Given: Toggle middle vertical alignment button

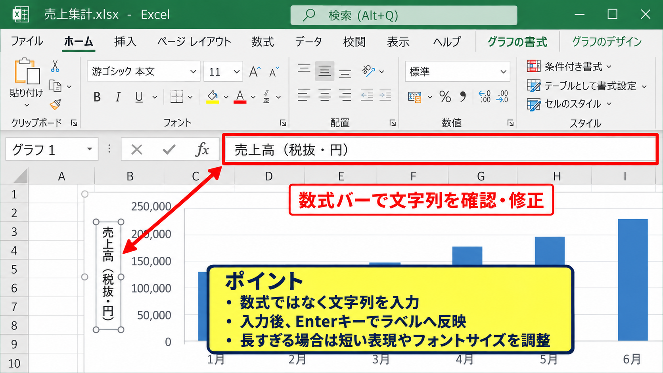Looking at the screenshot, I should [x=325, y=71].
